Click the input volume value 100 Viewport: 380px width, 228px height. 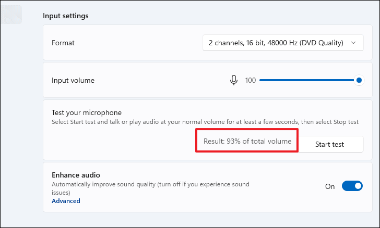click(x=251, y=80)
